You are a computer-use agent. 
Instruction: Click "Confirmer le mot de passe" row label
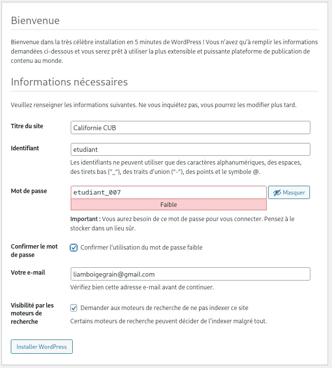click(x=34, y=251)
